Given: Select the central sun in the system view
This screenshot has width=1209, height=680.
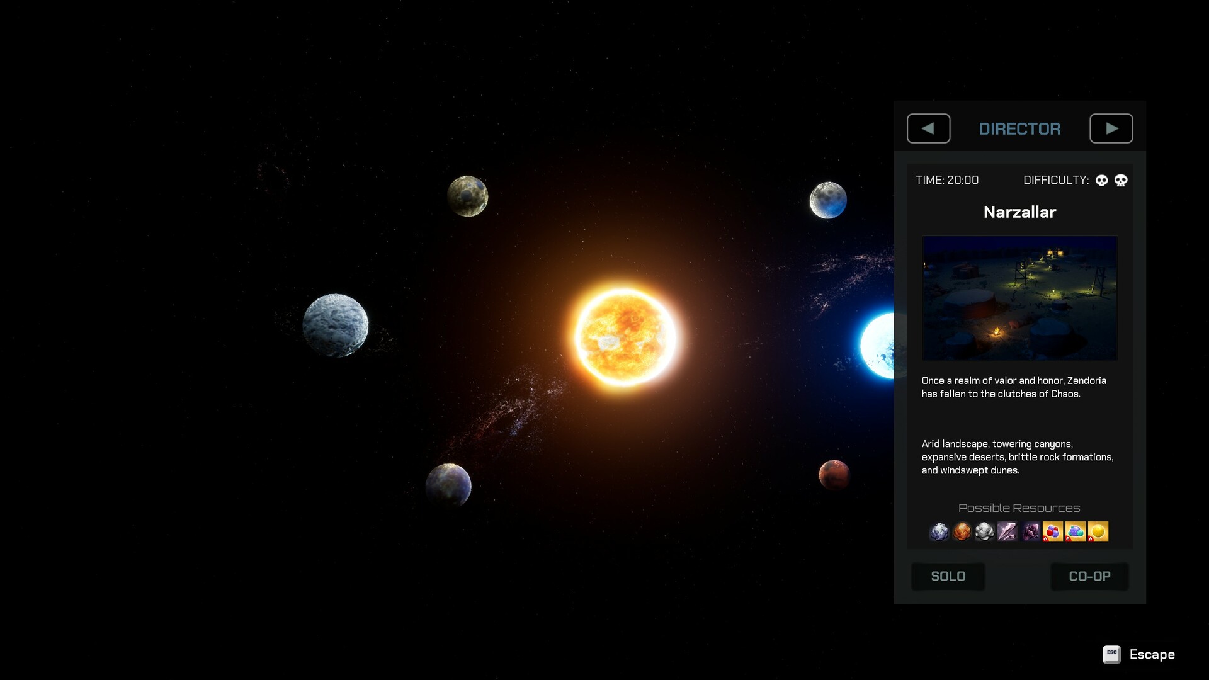Looking at the screenshot, I should click(x=625, y=336).
